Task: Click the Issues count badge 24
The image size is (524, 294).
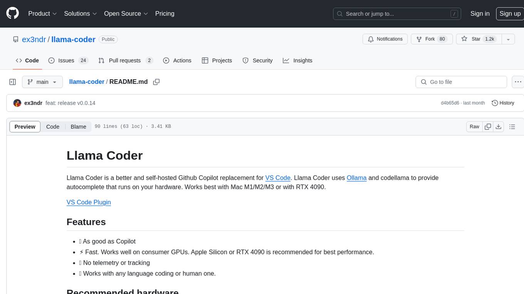Action: pos(83,60)
